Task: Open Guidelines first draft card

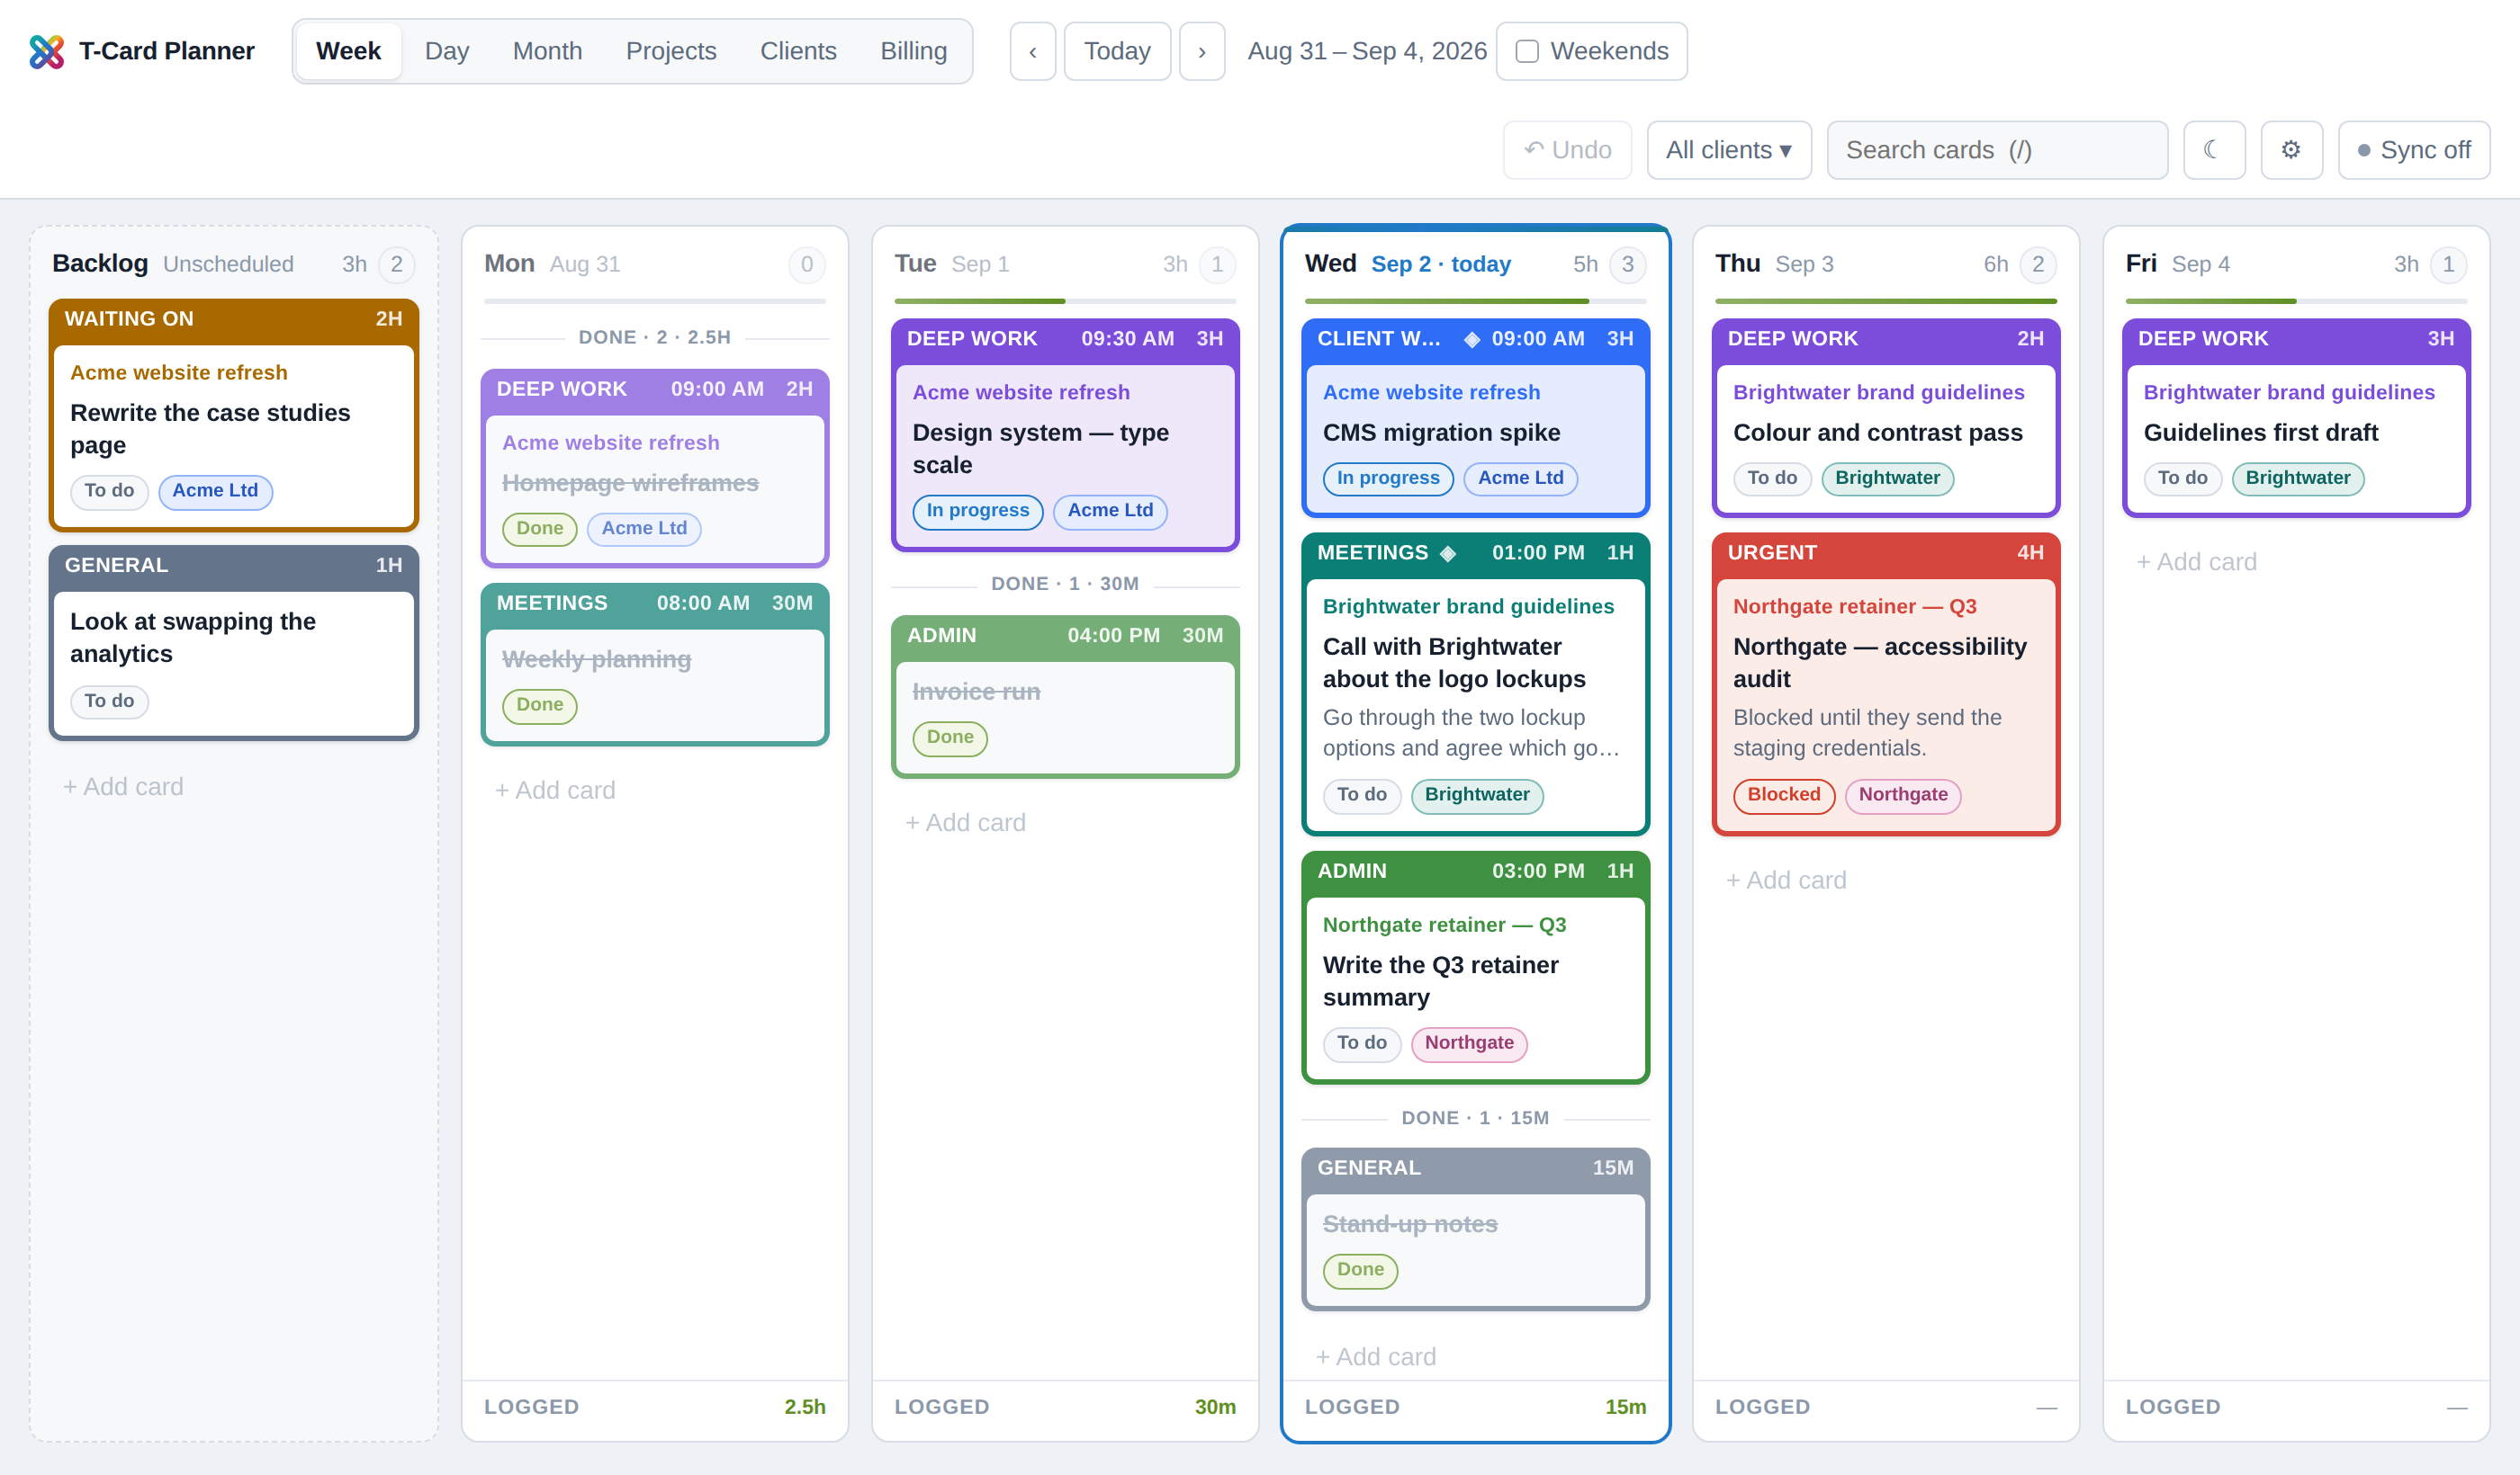Action: pyautogui.click(x=2296, y=417)
